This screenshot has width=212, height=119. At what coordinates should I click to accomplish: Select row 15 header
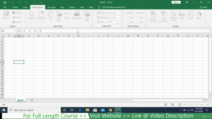[2, 80]
